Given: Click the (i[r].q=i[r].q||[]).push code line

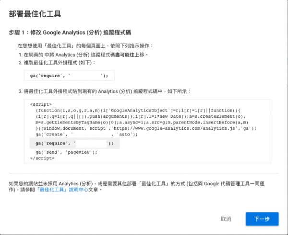Looking at the screenshot, I should click(141, 116).
